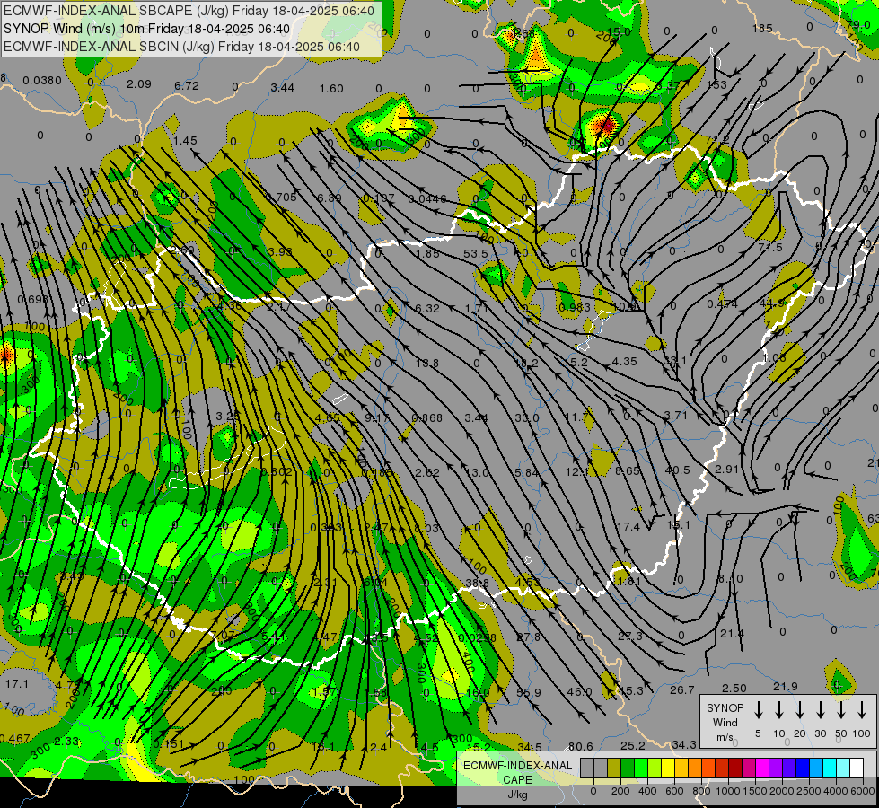The width and height of the screenshot is (879, 808).
Task: Click the J/kg unit label in legend
Action: [517, 795]
